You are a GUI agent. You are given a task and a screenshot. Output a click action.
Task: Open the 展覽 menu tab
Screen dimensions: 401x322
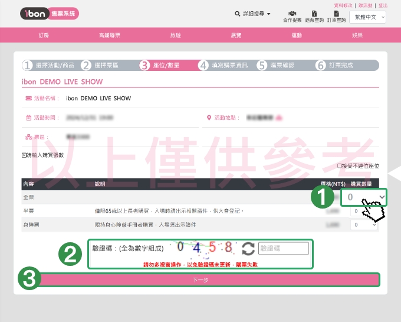point(236,35)
